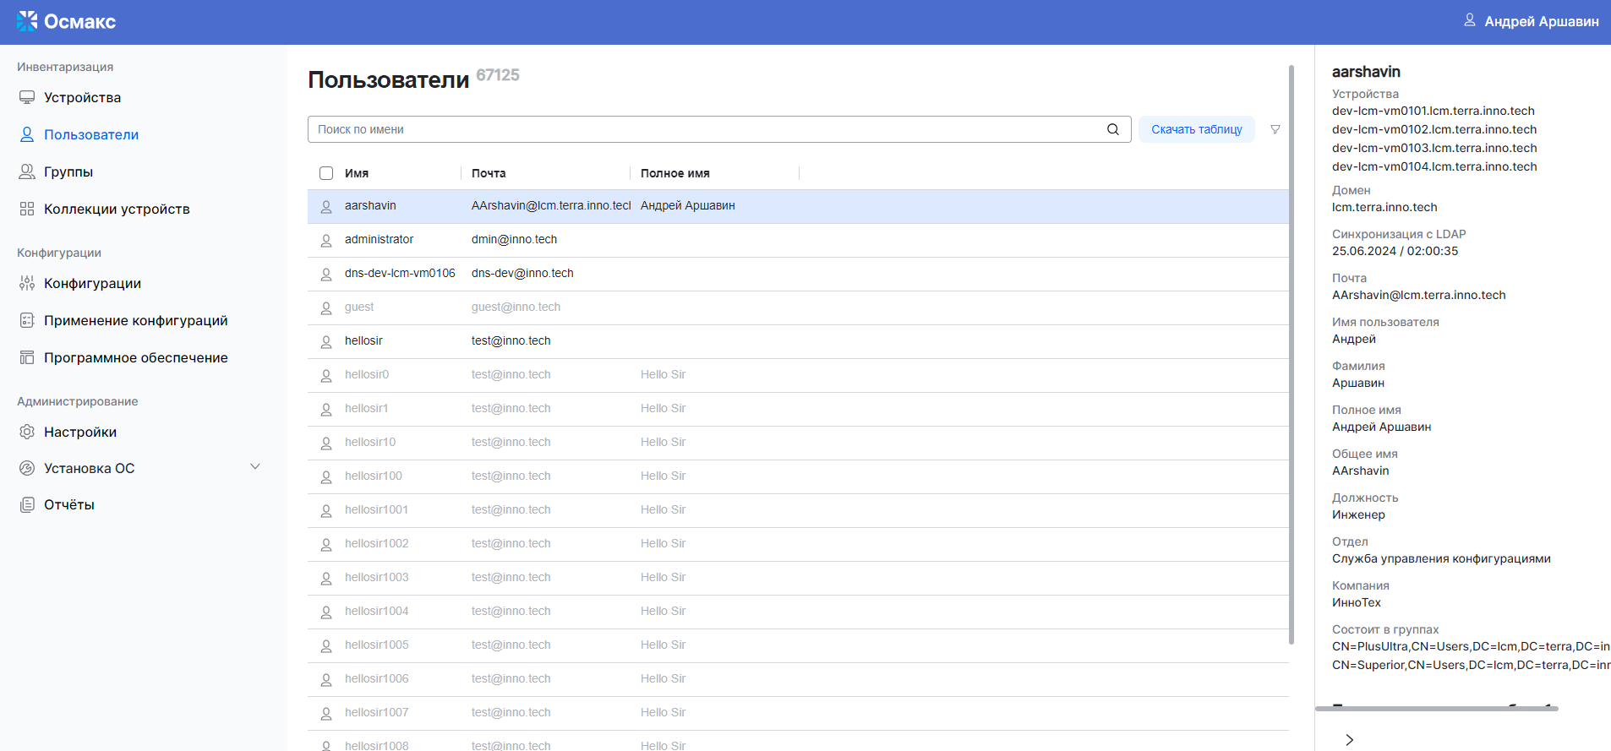Viewport: 1611px width, 751px height.
Task: Click the Устройства monitor icon in sidebar
Action: click(x=27, y=98)
